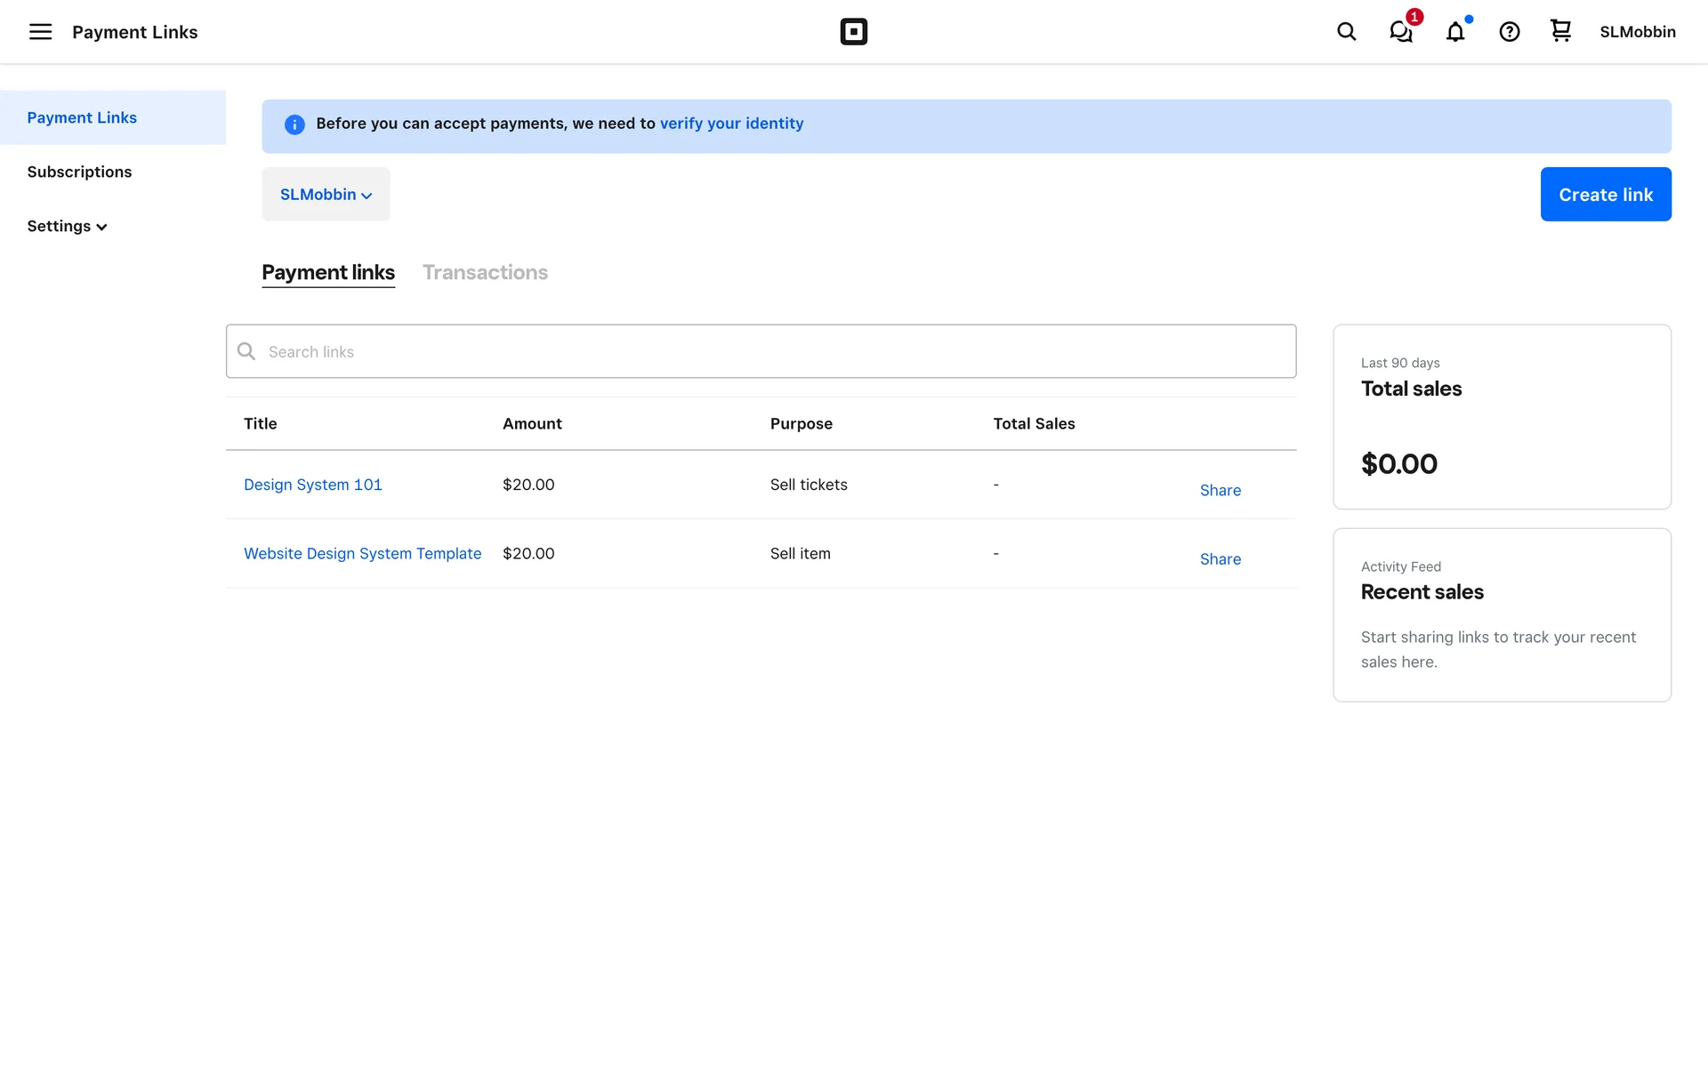Follow the verify your identity link
Image resolution: width=1708 pixels, height=1067 pixels.
pyautogui.click(x=731, y=124)
